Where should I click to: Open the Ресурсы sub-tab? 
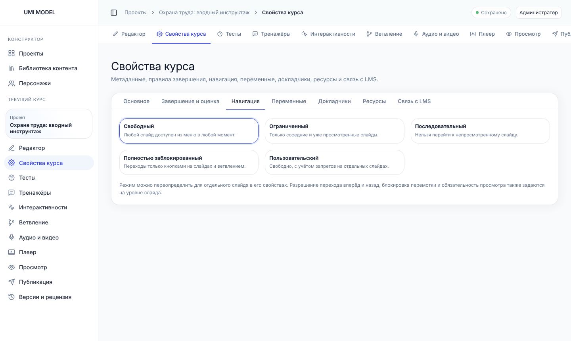374,102
